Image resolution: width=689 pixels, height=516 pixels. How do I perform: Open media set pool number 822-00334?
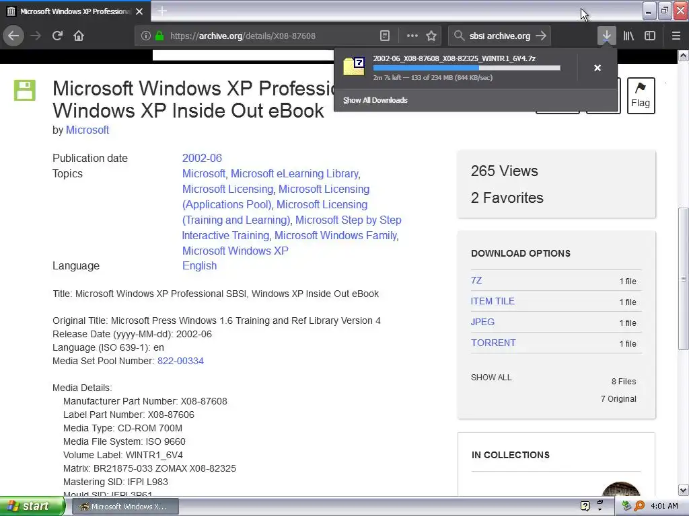(x=180, y=361)
